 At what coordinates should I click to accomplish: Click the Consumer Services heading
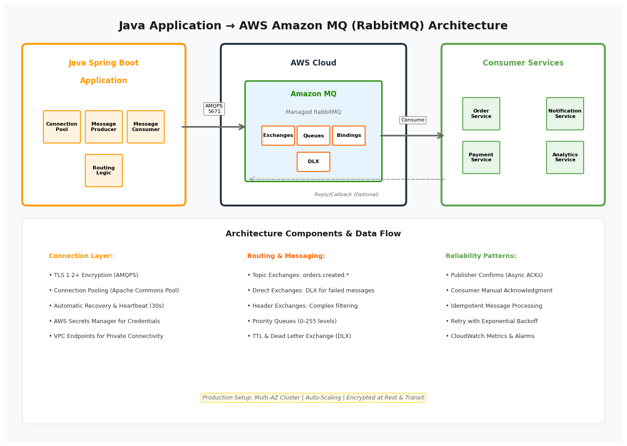pyautogui.click(x=523, y=63)
